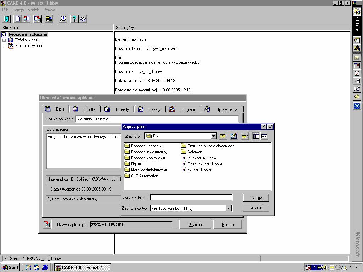The width and height of the screenshot is (363, 272).
Task: Select the tw_szt_1.bbw file in the save dialog
Action: (x=196, y=170)
